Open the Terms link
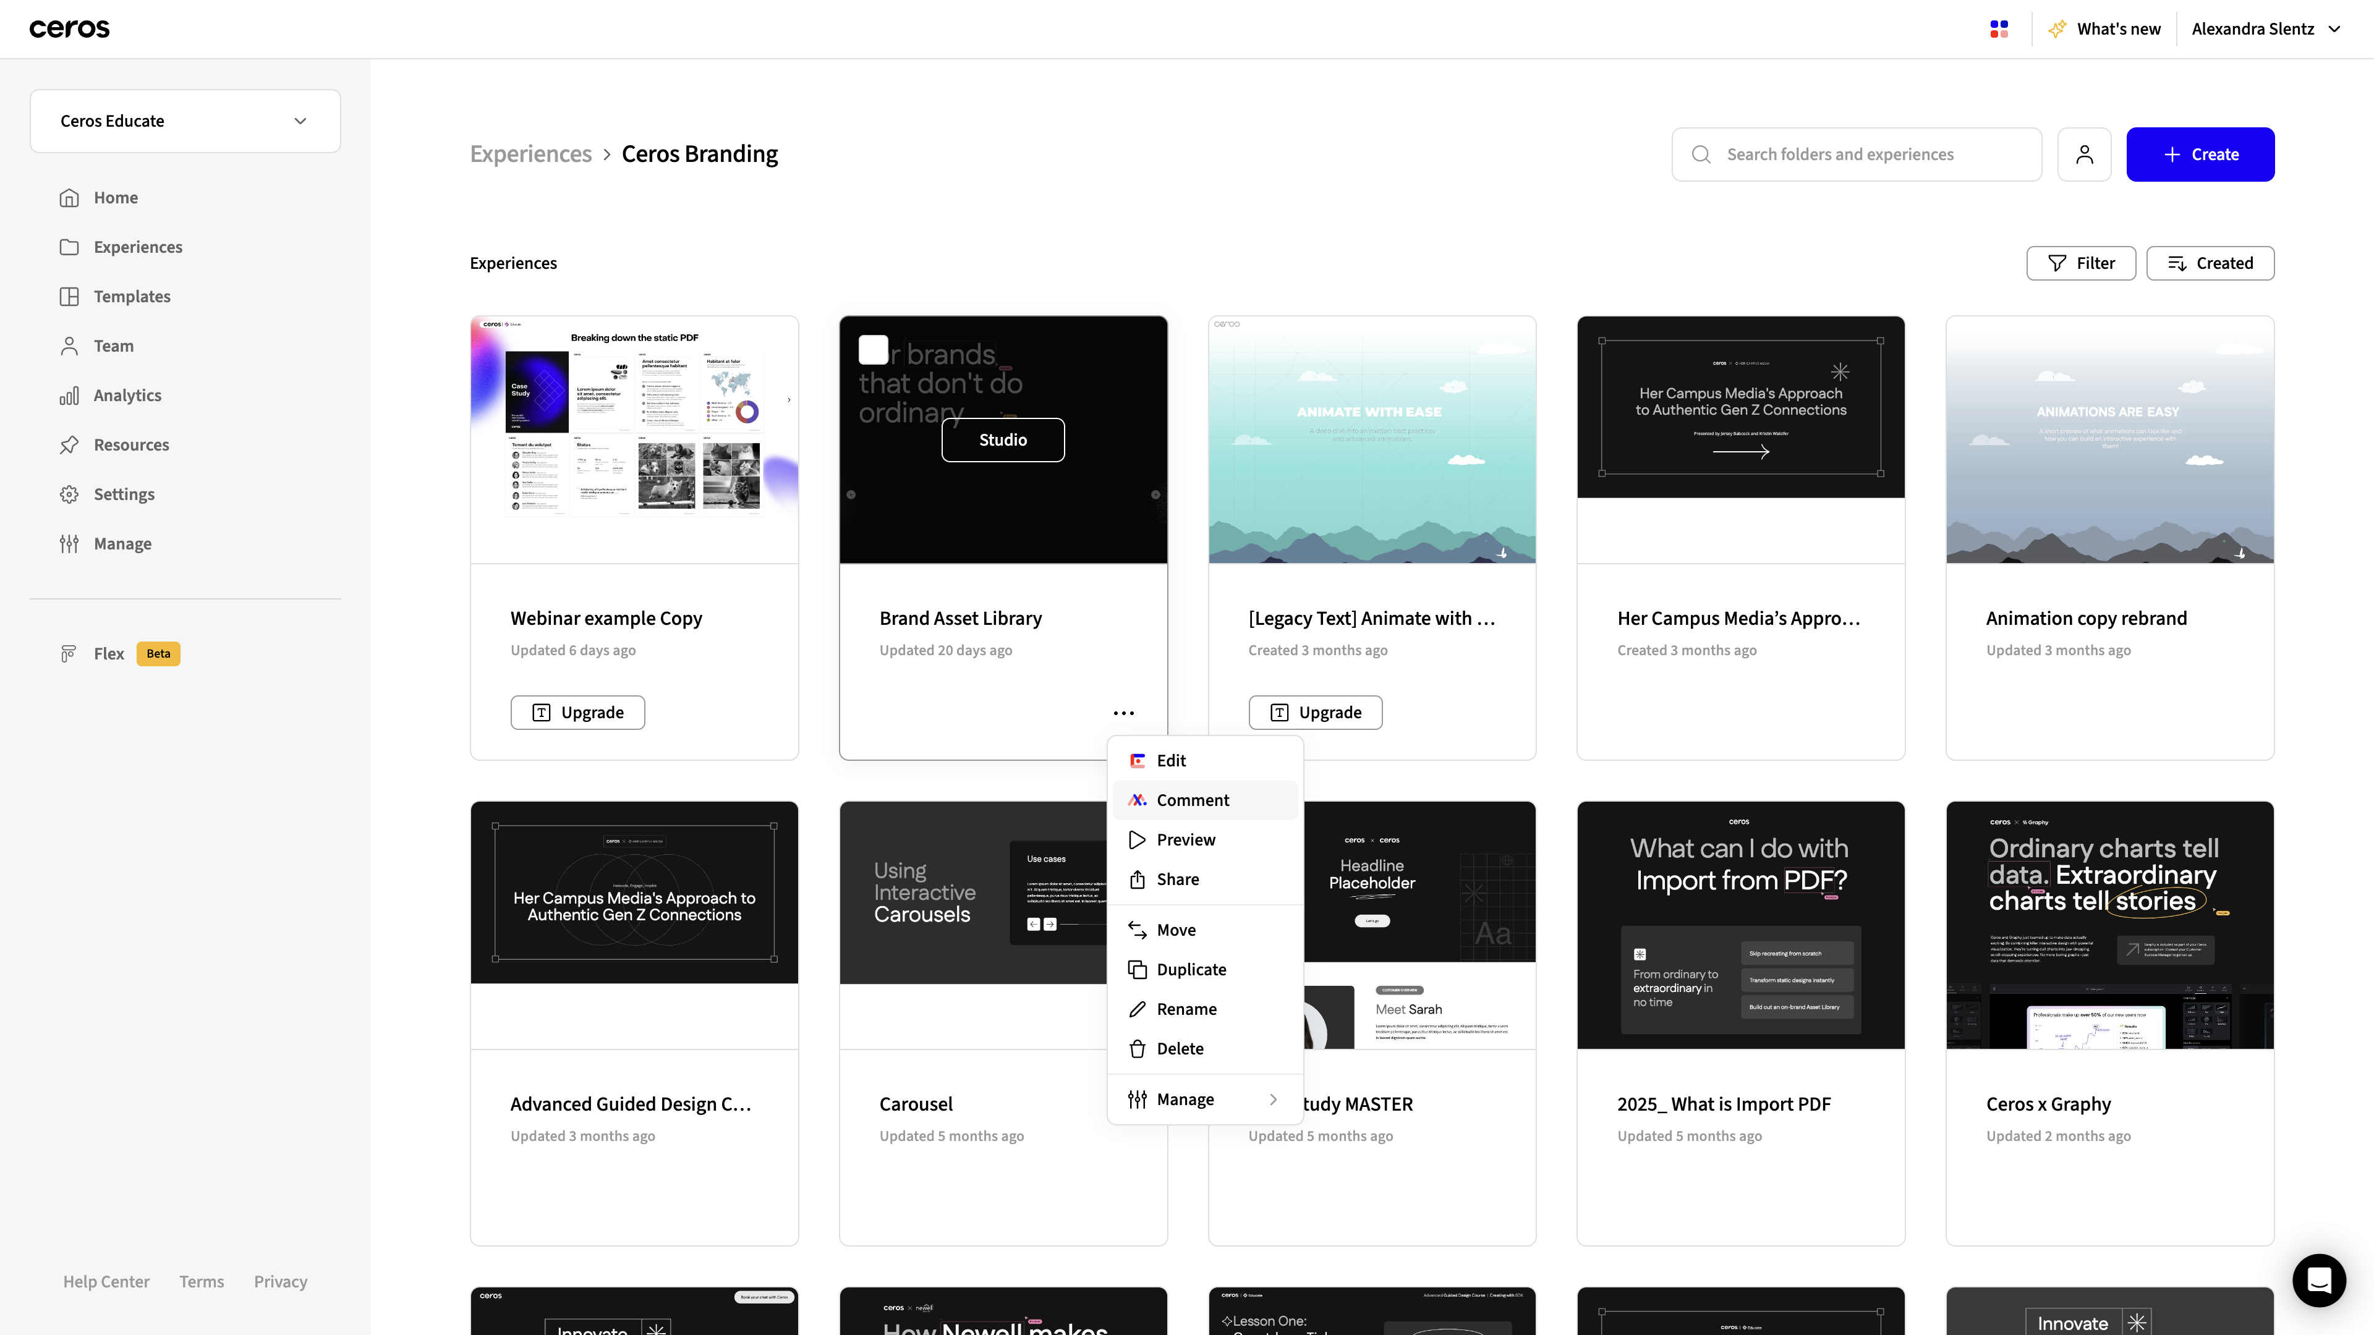 pos(202,1282)
